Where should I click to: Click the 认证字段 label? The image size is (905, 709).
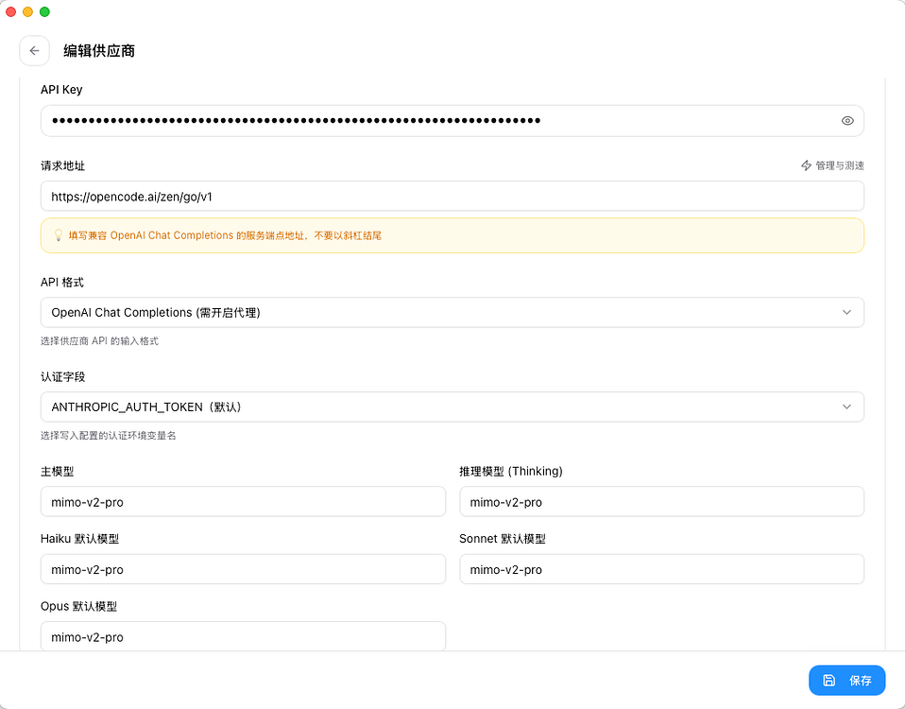point(63,377)
